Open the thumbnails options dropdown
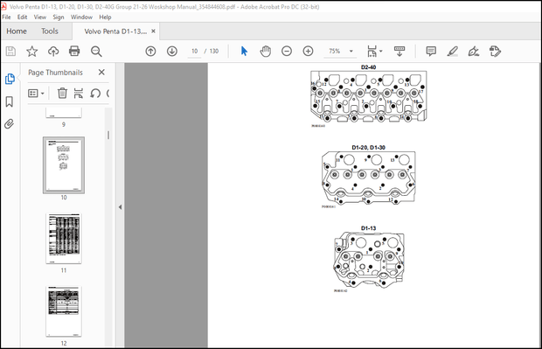The width and height of the screenshot is (542, 349). coord(36,94)
